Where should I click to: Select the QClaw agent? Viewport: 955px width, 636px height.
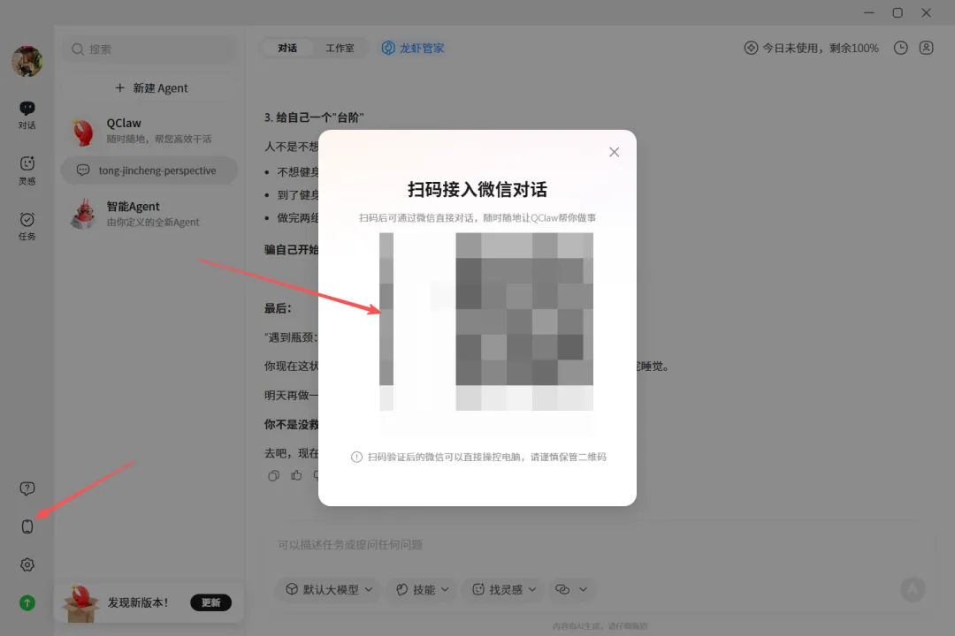pos(149,130)
